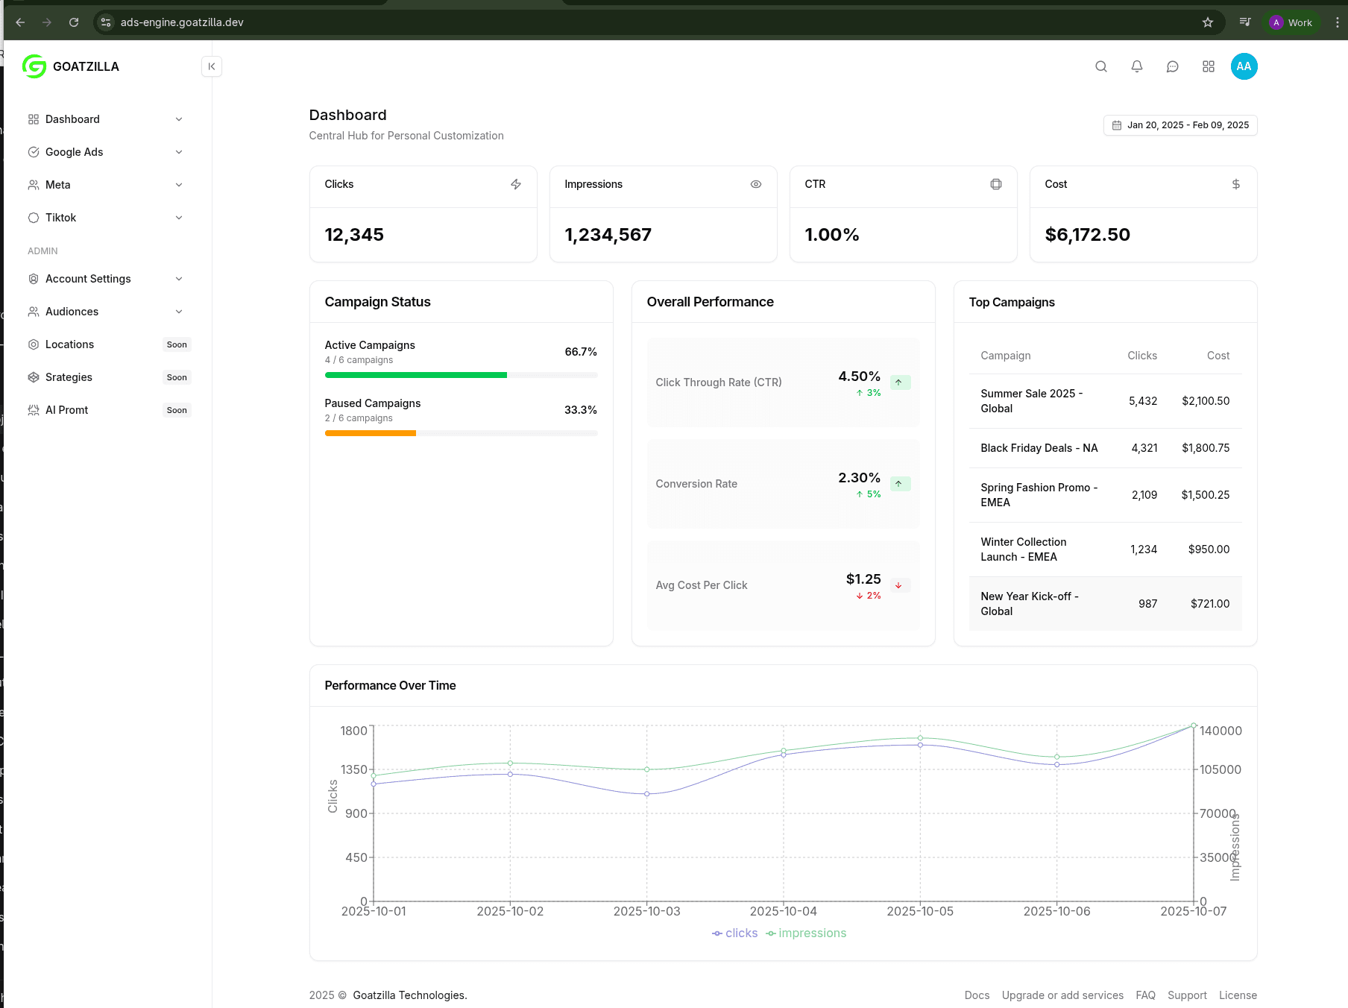The height and width of the screenshot is (1008, 1348).
Task: Open the chat messages icon
Action: (1172, 66)
